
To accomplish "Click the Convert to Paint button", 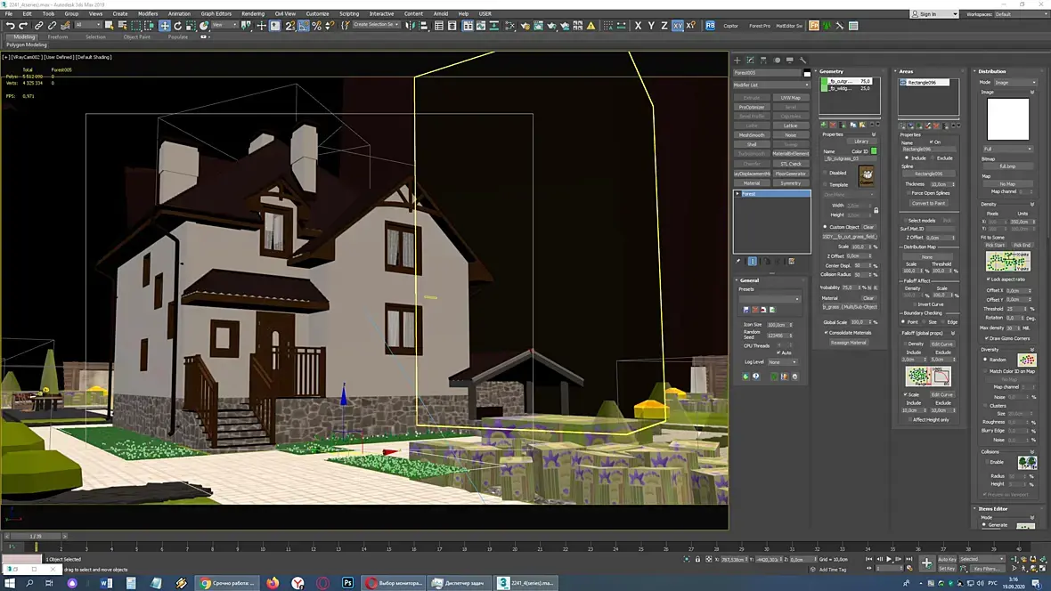I will (927, 203).
